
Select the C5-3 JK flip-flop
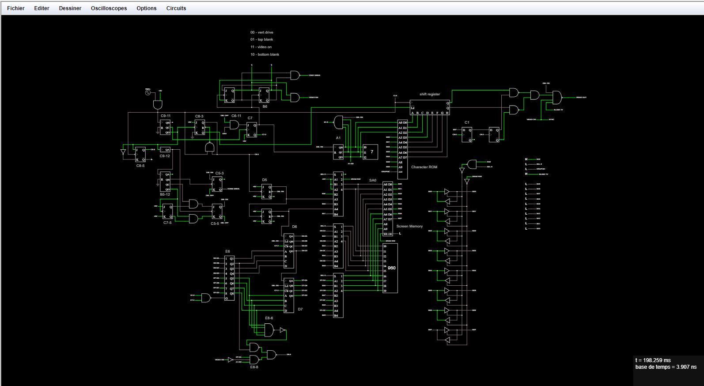(x=217, y=184)
